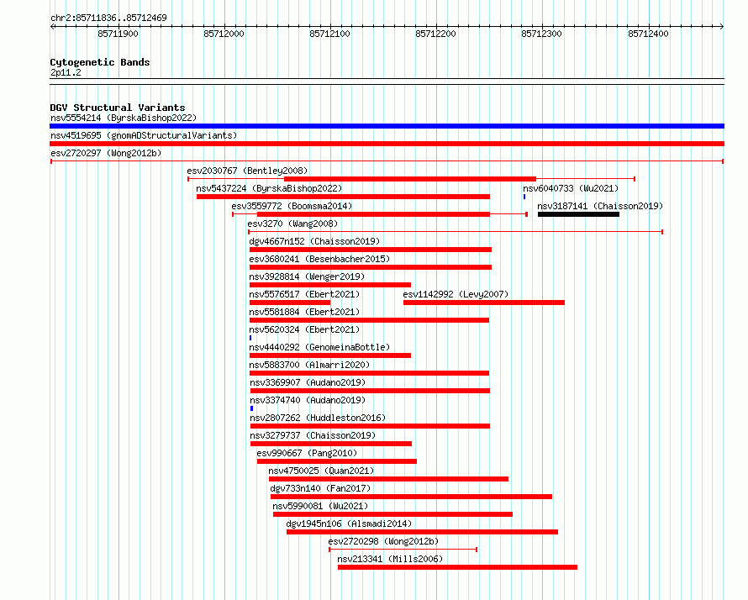
Task: Click the Cytogenetic Bands track title
Action: [100, 62]
